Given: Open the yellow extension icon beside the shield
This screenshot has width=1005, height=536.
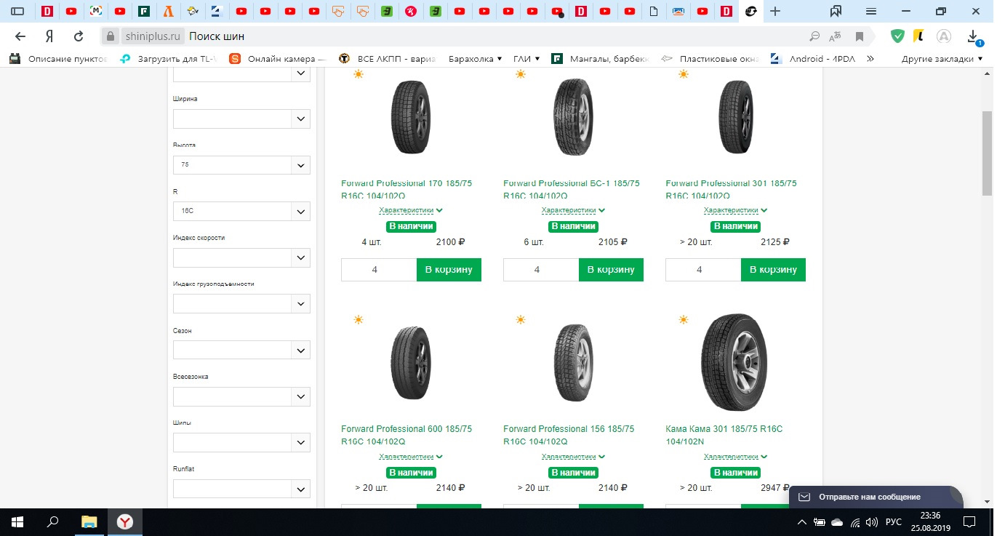Looking at the screenshot, I should [919, 36].
